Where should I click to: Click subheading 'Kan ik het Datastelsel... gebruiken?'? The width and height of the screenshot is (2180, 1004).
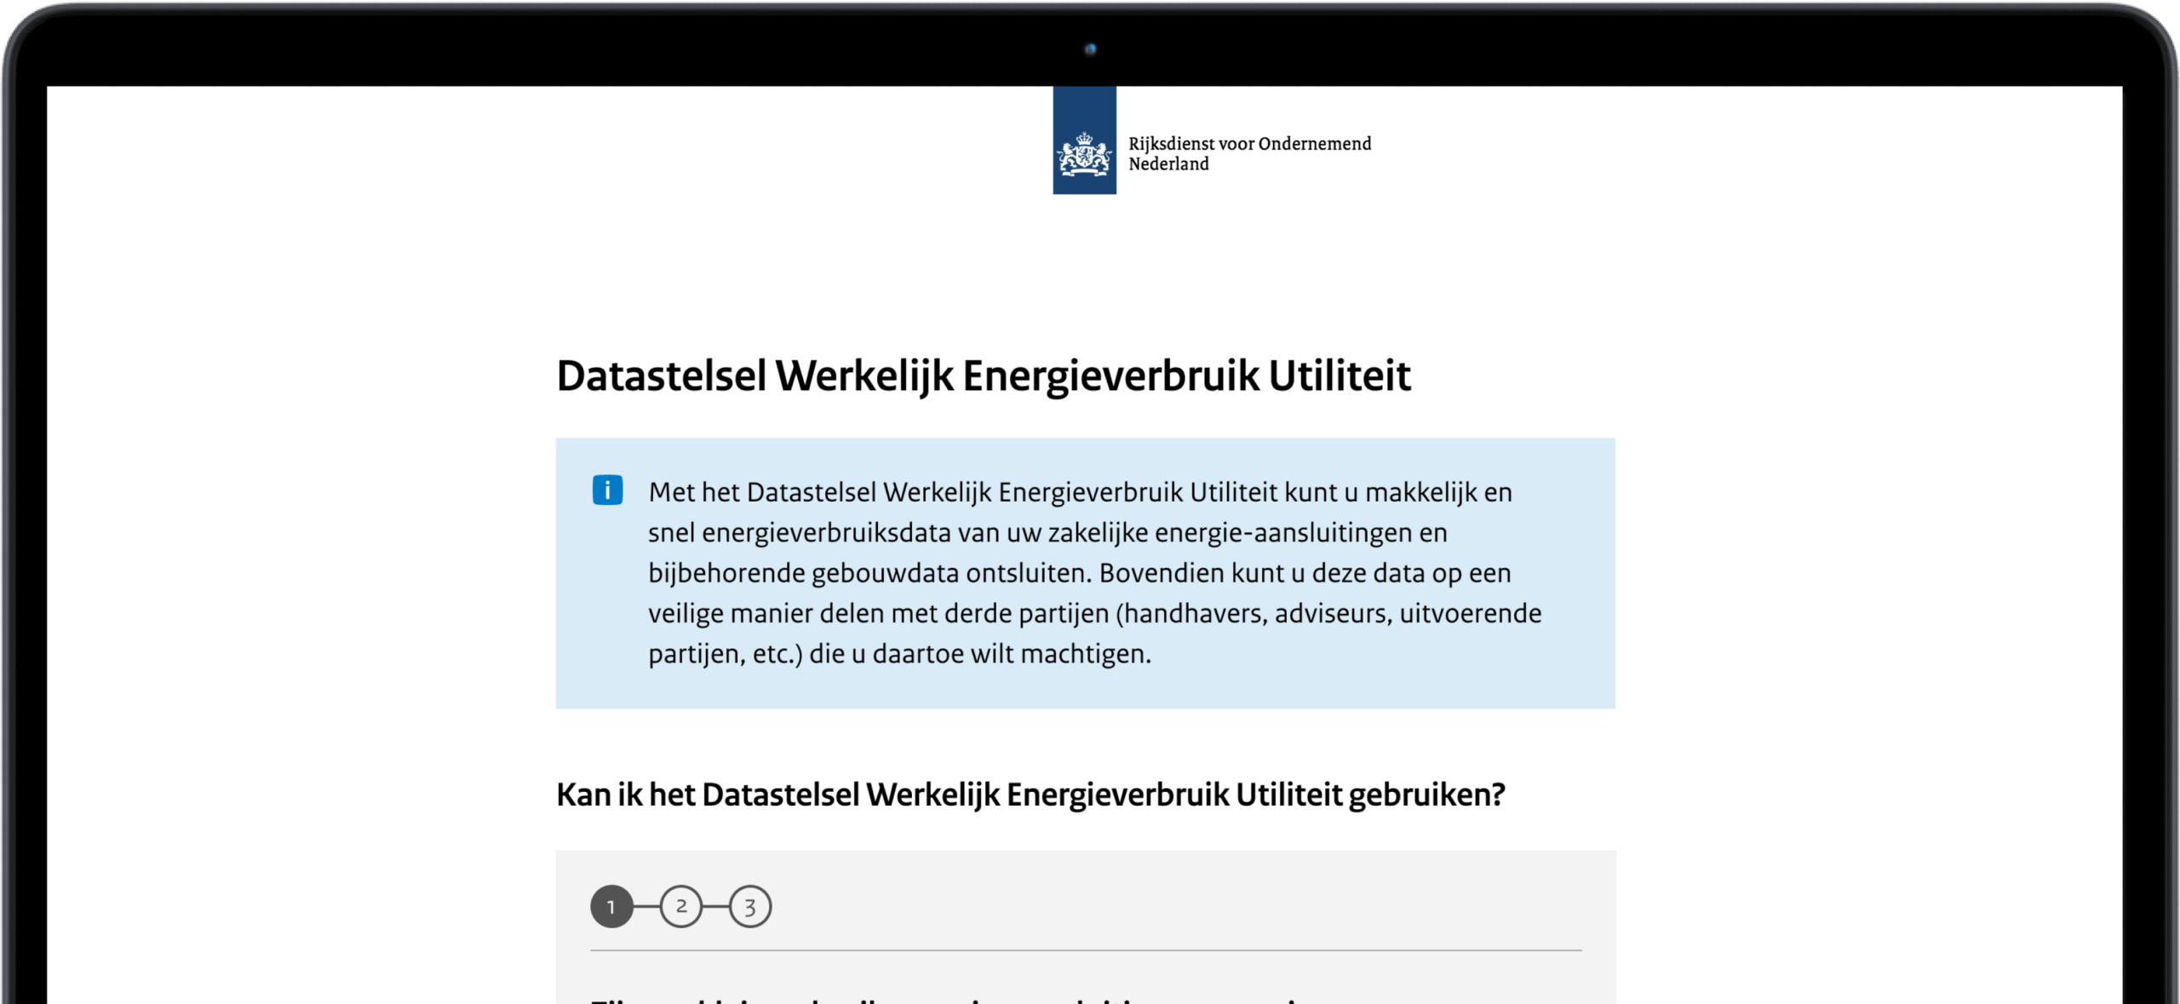[1030, 795]
